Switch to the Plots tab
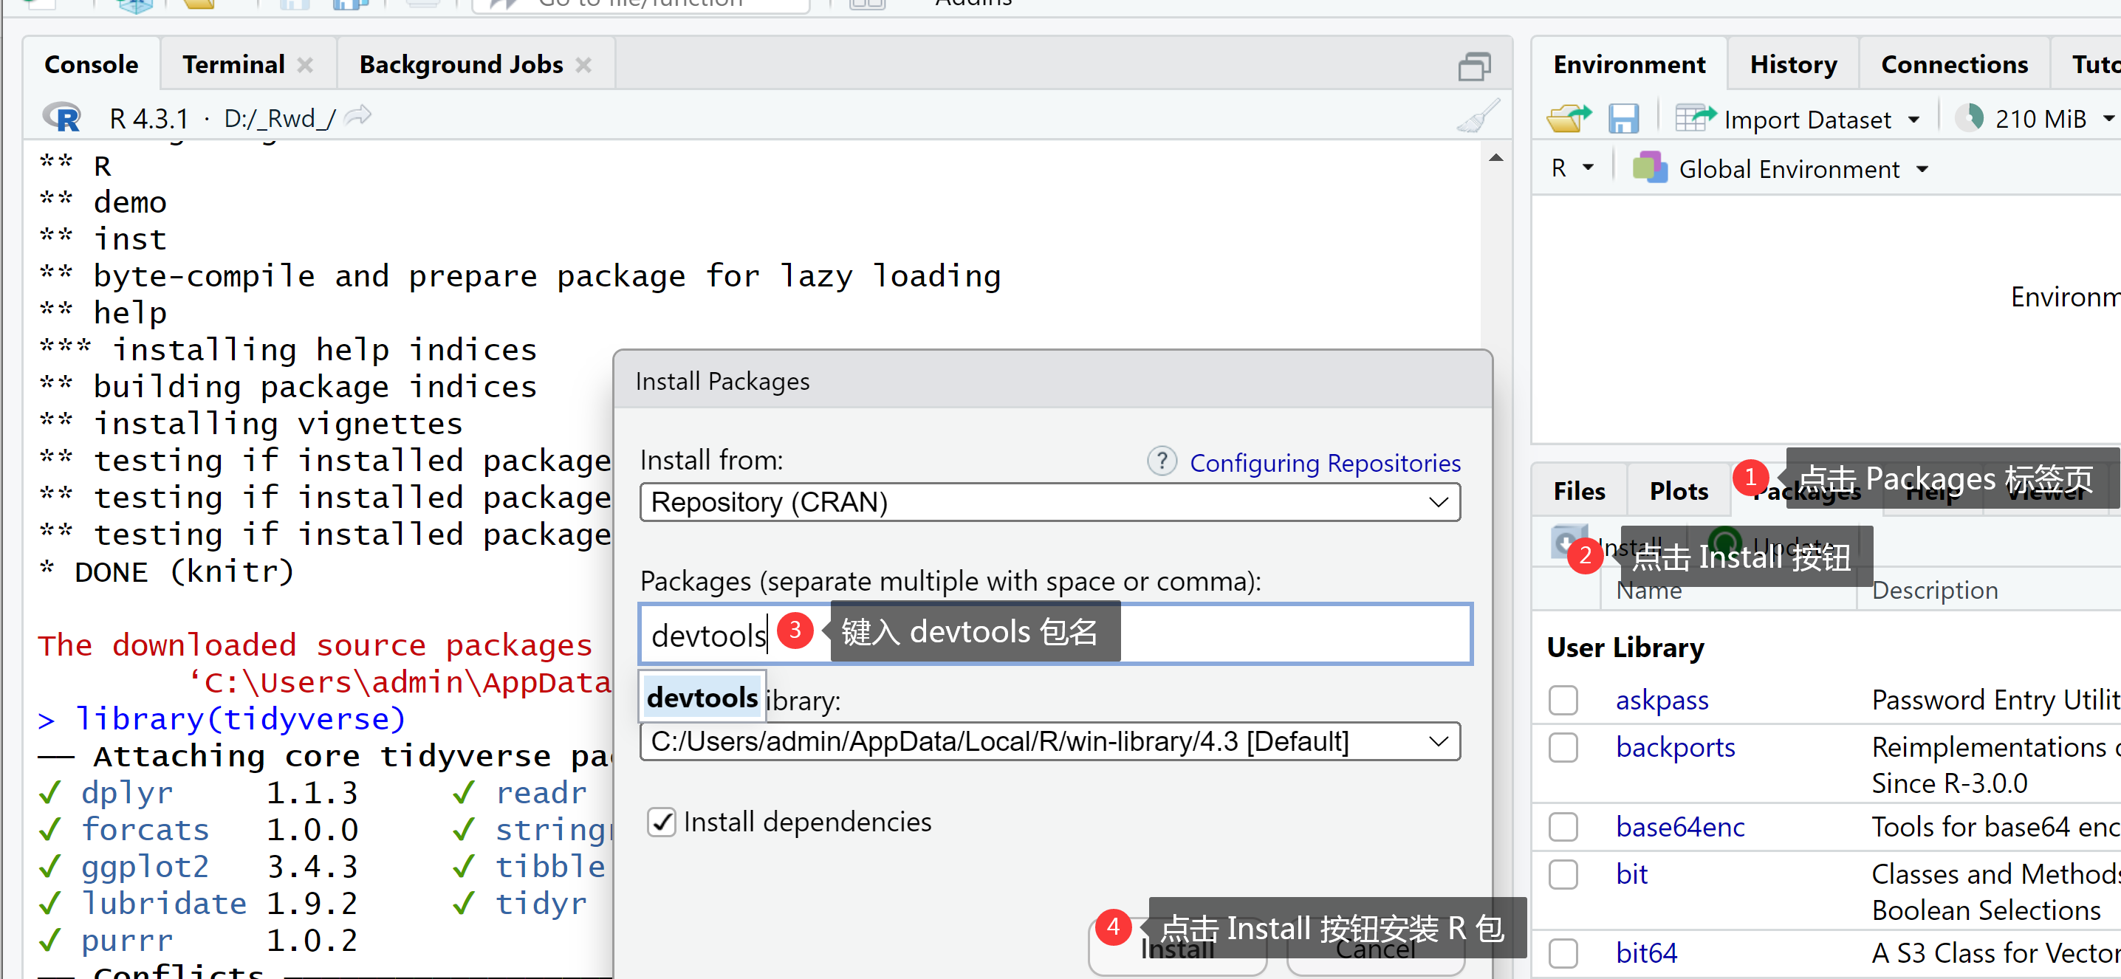 [1679, 491]
